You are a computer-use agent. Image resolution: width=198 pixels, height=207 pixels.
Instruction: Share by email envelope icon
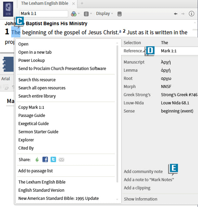coord(61,160)
